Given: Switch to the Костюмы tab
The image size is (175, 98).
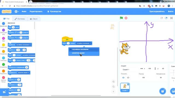Looking at the screenshot, I should 20,19.
